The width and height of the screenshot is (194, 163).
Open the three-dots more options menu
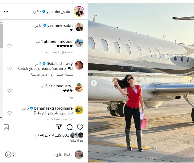coord(6,11)
